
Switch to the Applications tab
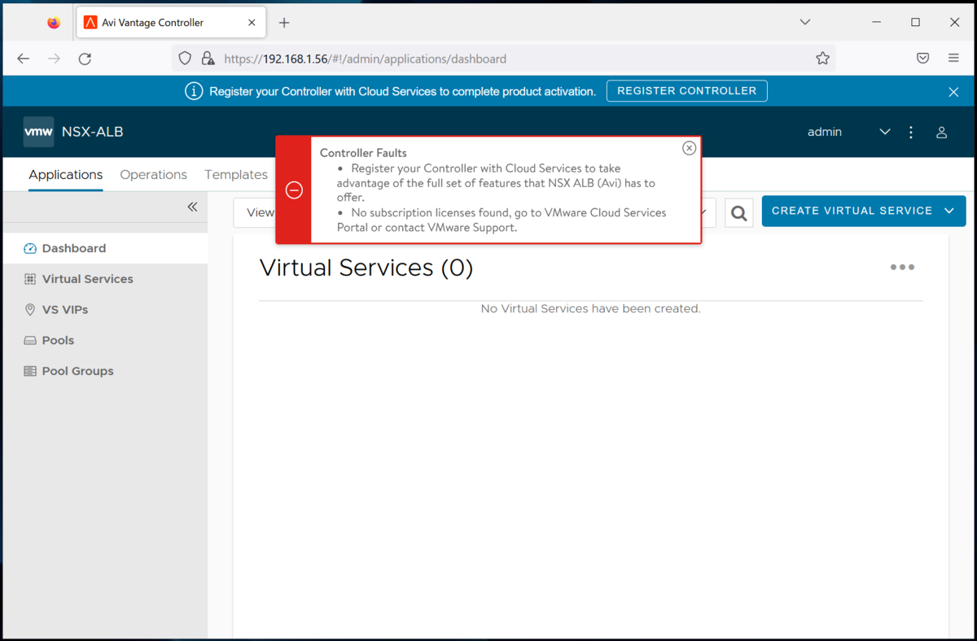[x=66, y=175]
